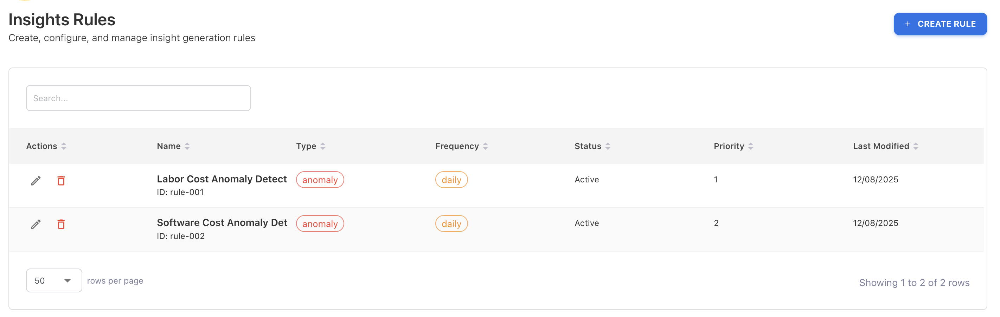
Task: Click the daily badge for Software Cost Anomaly Det
Action: (451, 224)
